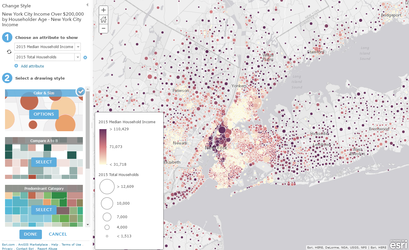Open OPTIONS for the Color & Size style

[44, 114]
